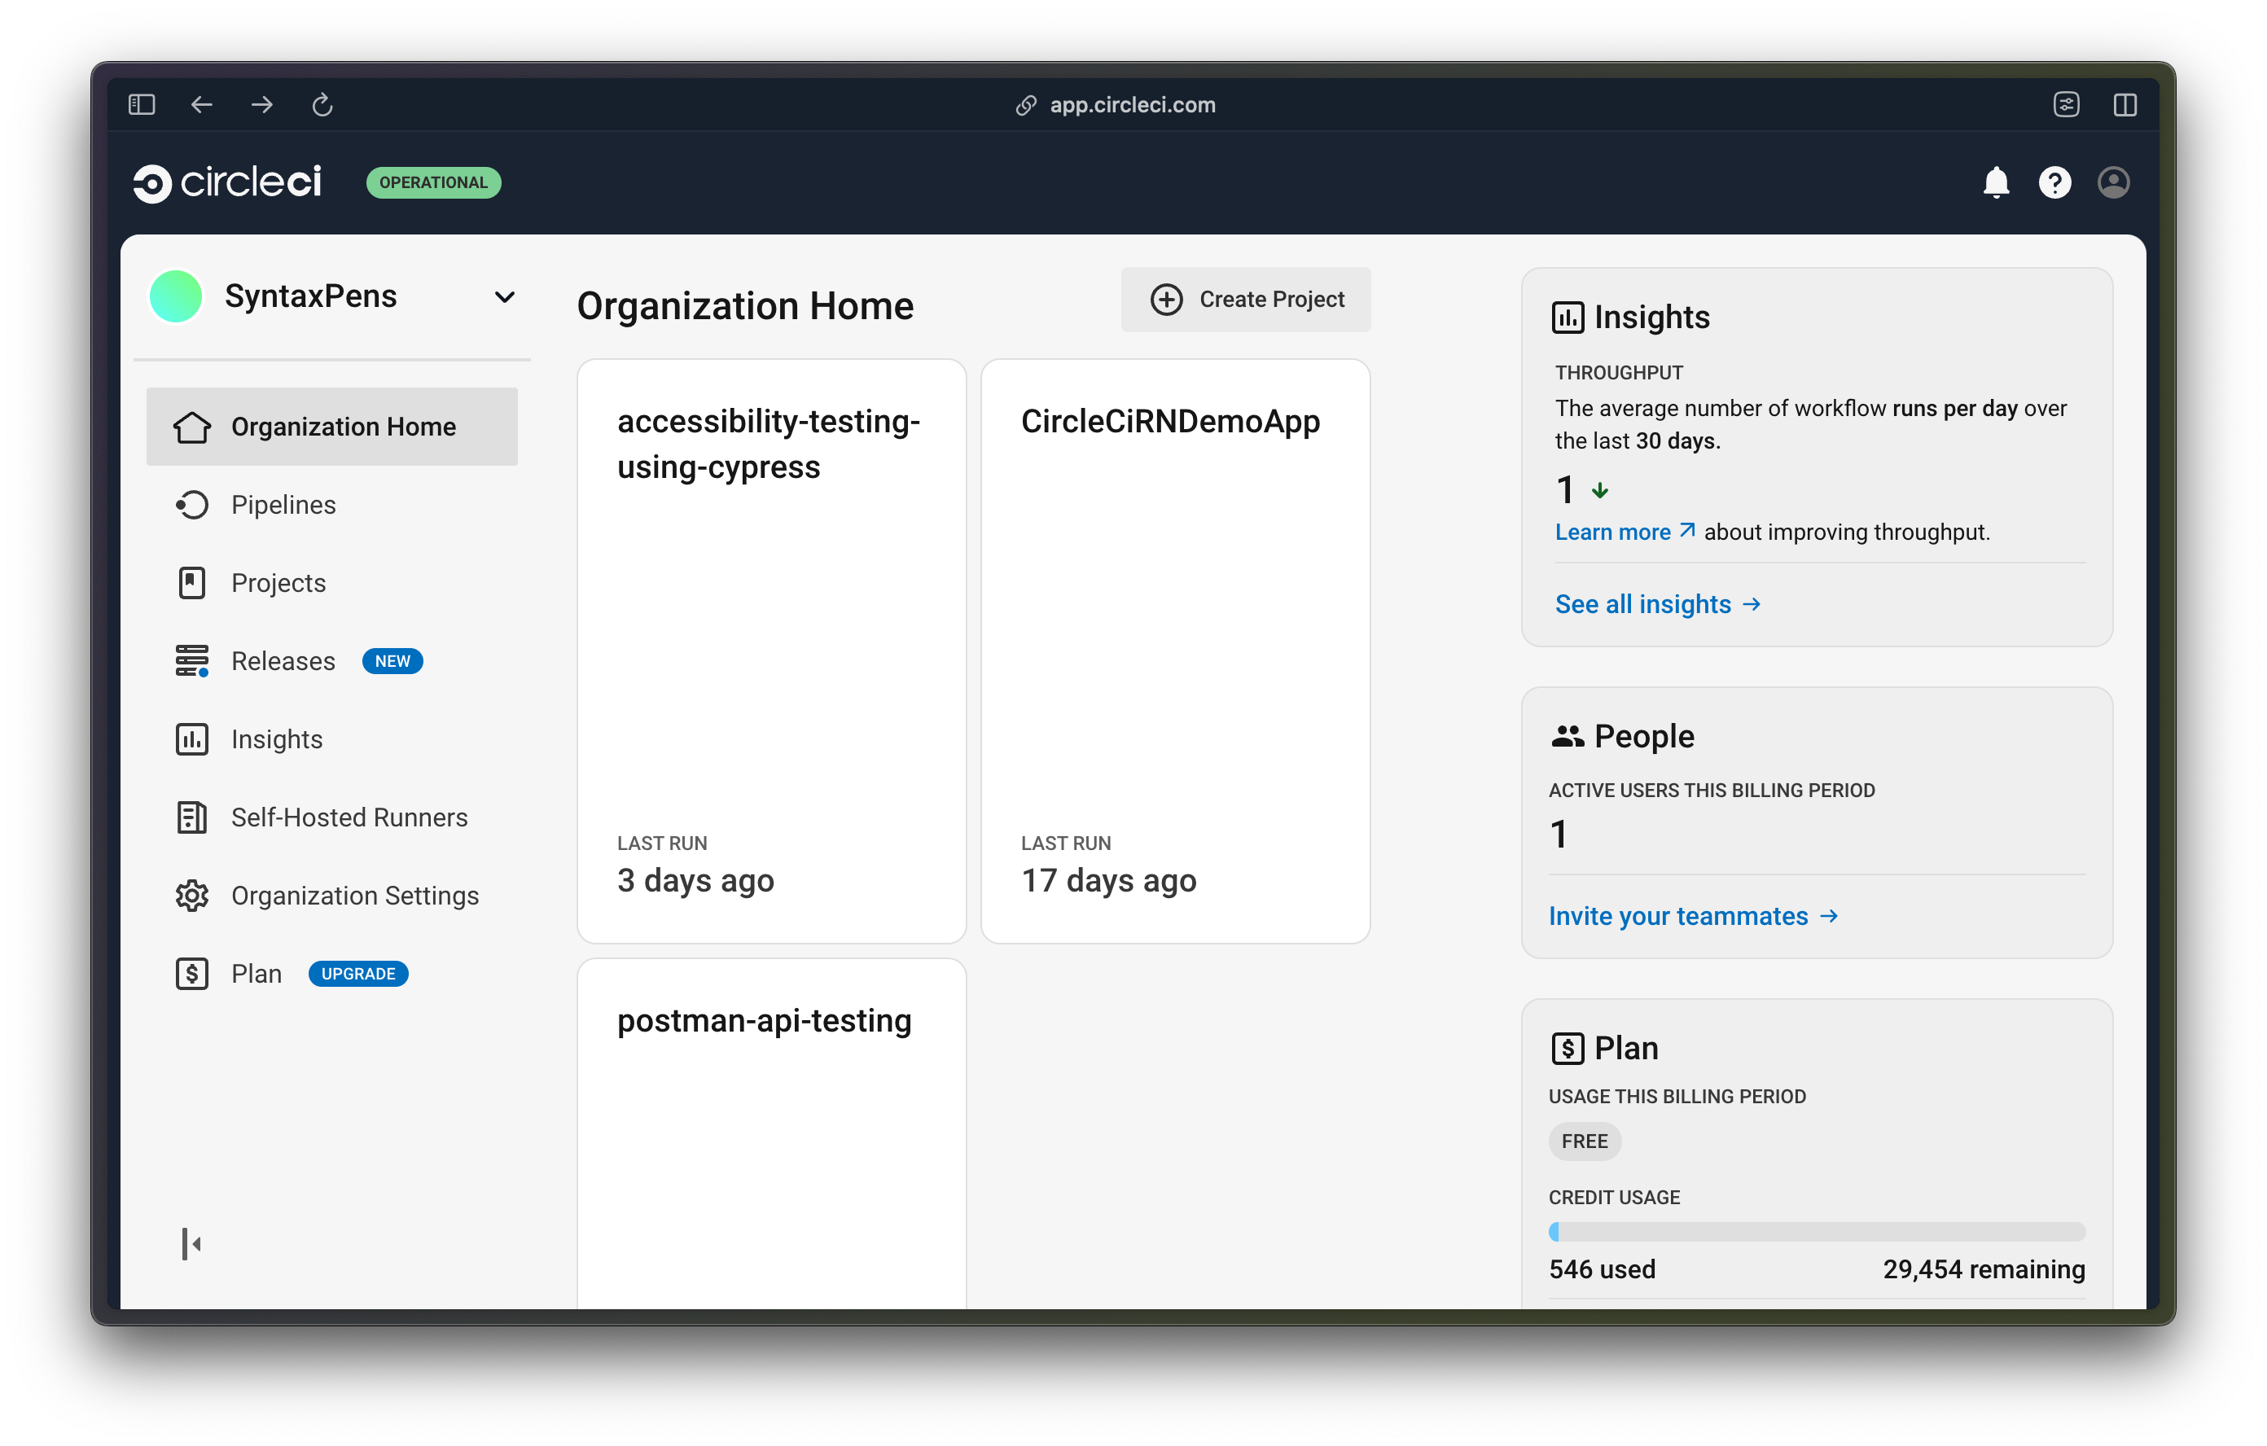Click the UPGRADE badge next to Plan
Screen dimensions: 2267x1446
pos(357,974)
